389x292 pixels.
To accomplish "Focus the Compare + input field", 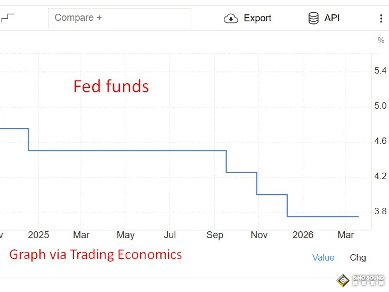I will (119, 18).
